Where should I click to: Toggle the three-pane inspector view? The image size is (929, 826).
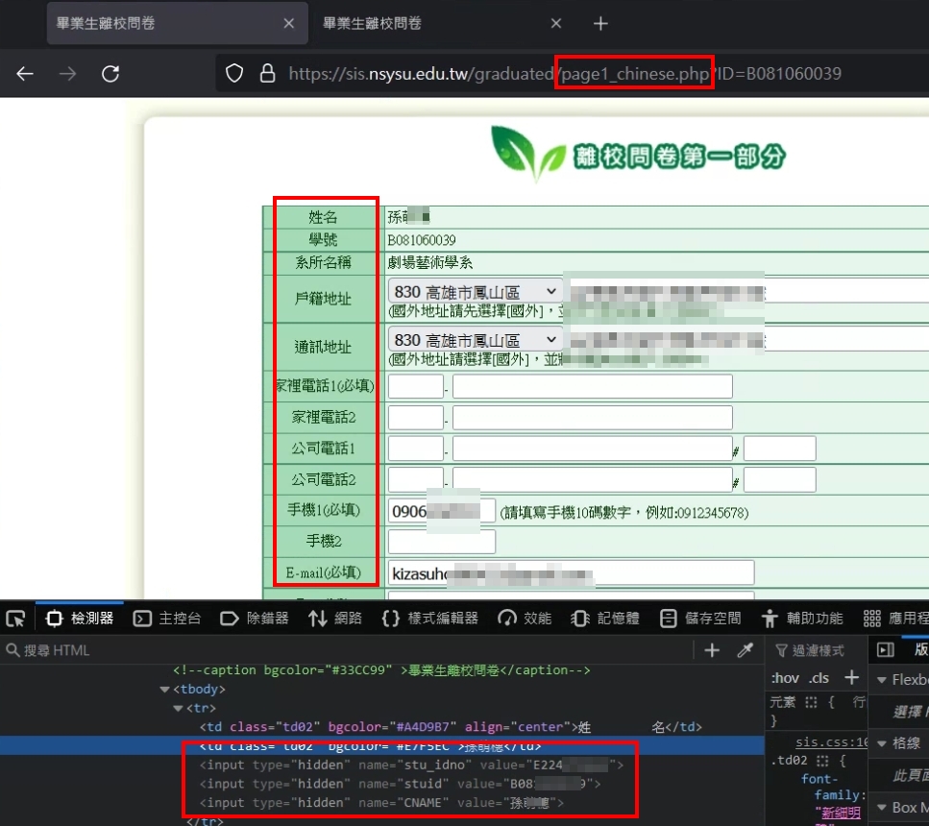pyautogui.click(x=885, y=650)
